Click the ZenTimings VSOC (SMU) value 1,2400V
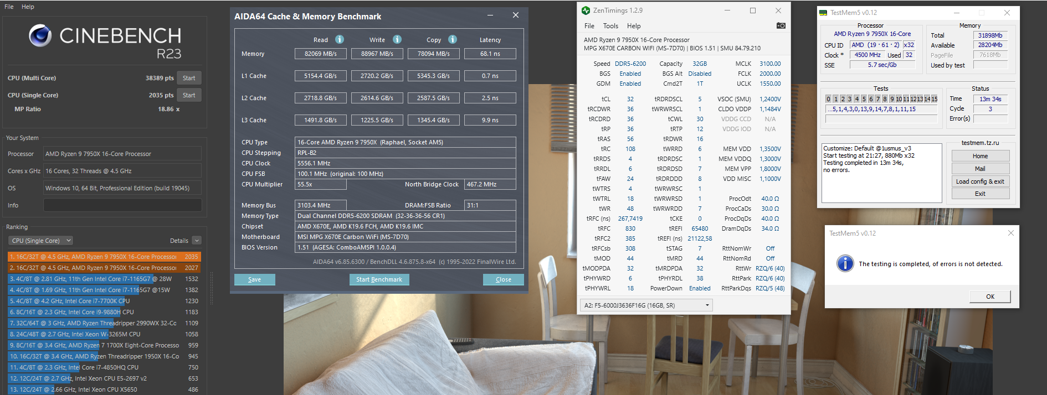This screenshot has height=395, width=1047. click(770, 99)
